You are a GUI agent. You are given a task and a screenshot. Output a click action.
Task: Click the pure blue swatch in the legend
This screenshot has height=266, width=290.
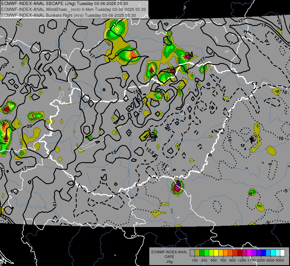click(x=264, y=253)
